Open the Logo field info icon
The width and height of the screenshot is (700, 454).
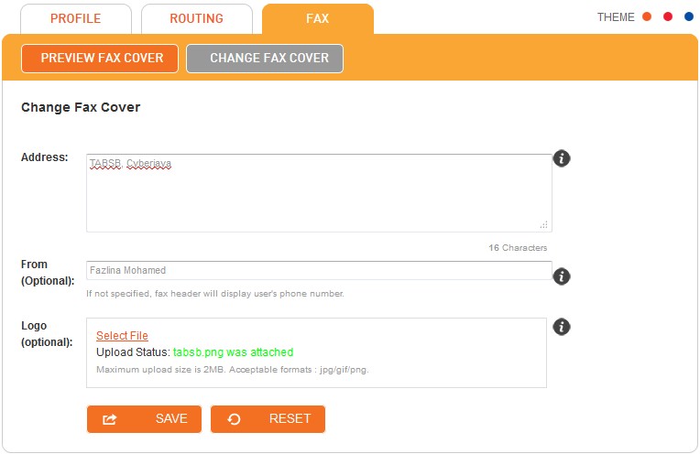(x=562, y=327)
